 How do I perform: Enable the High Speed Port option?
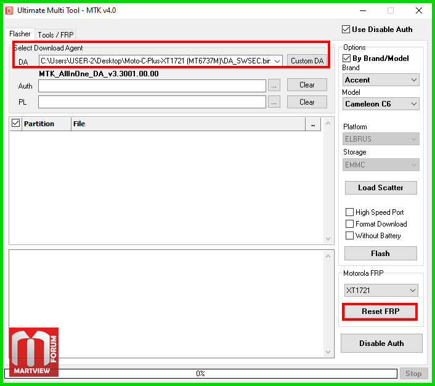pyautogui.click(x=349, y=212)
